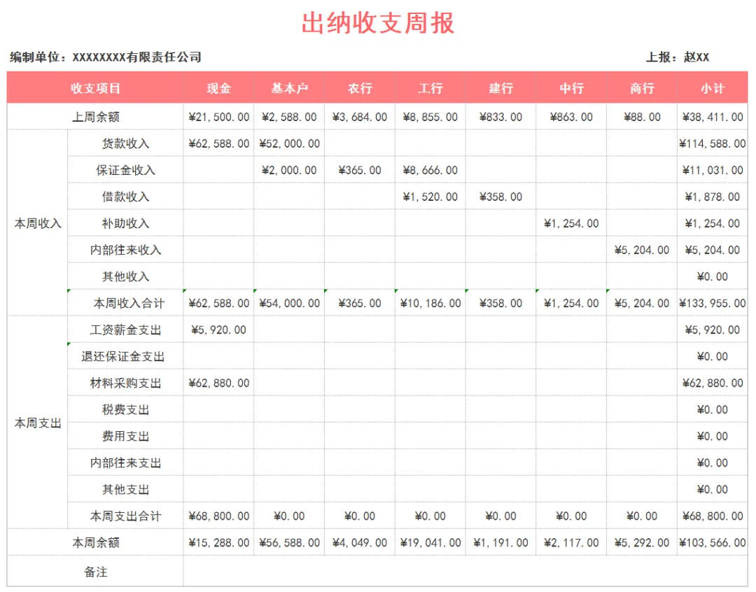Click the ¥38,411.00 subtotal cell

pos(713,117)
